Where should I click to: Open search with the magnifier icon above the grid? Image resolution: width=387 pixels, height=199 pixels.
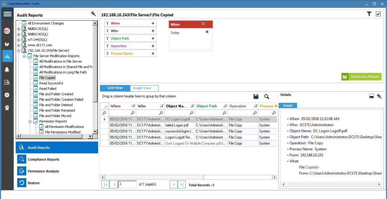tap(266, 96)
